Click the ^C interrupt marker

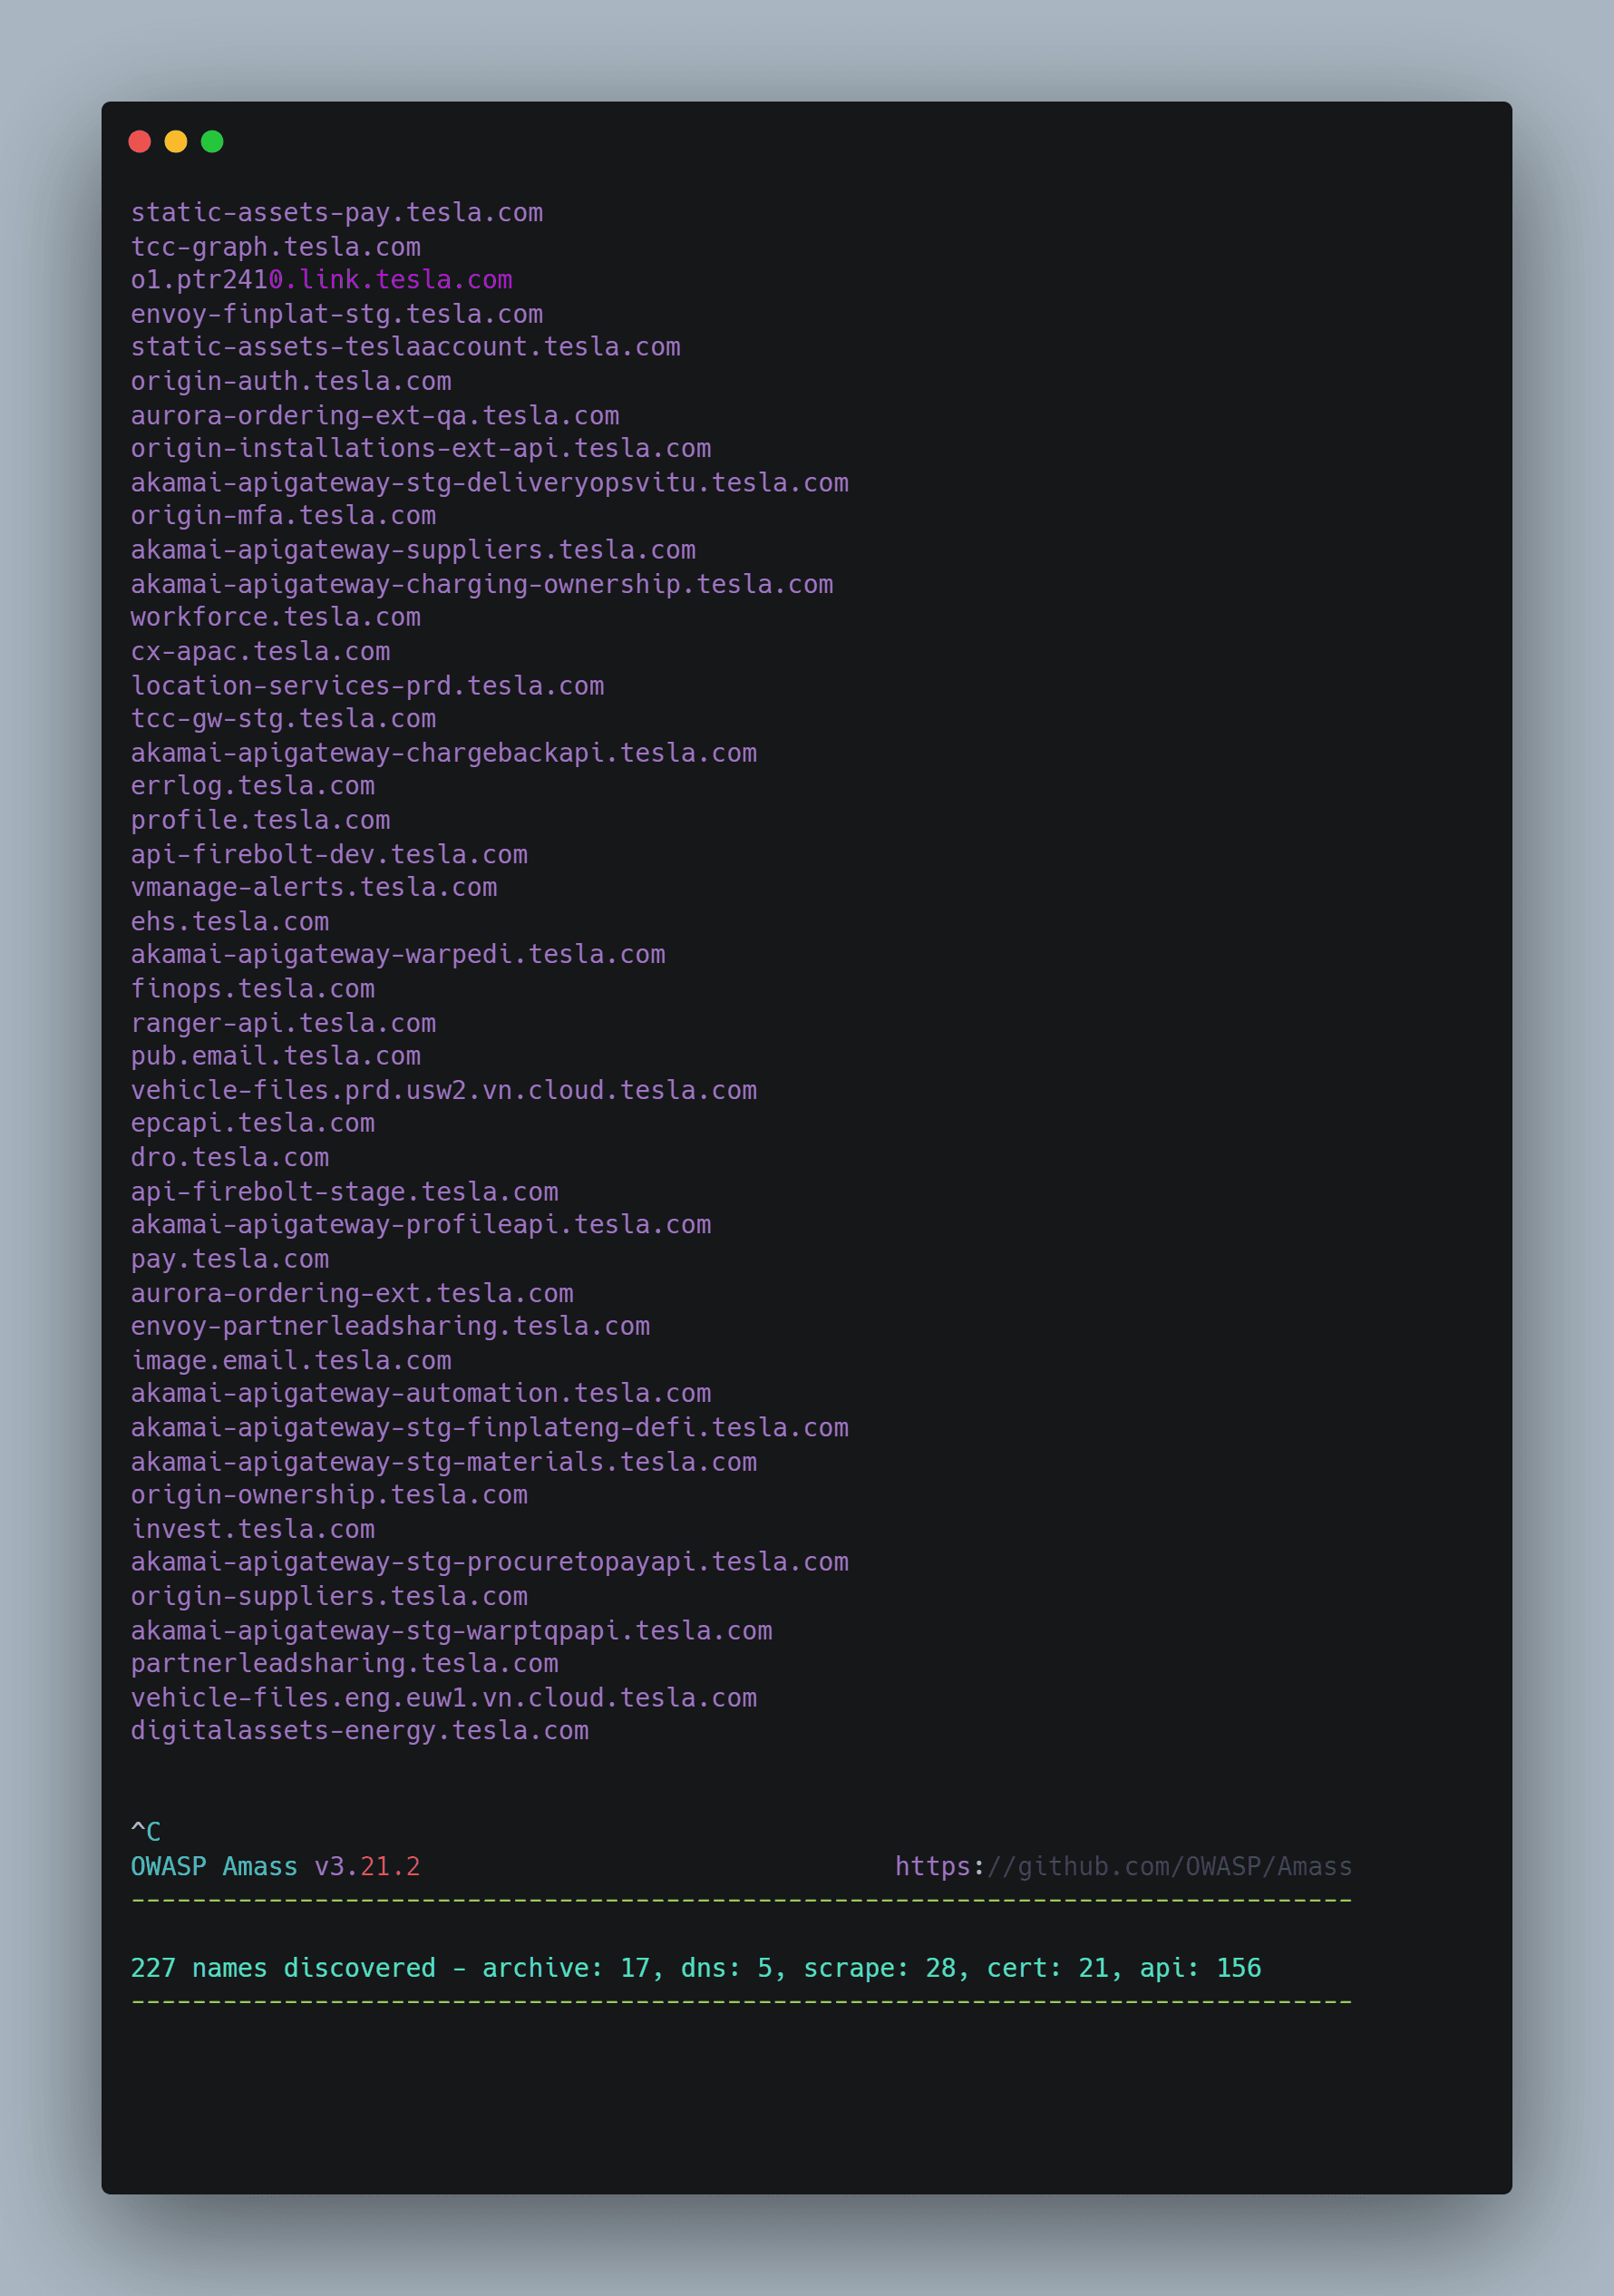[x=146, y=1832]
